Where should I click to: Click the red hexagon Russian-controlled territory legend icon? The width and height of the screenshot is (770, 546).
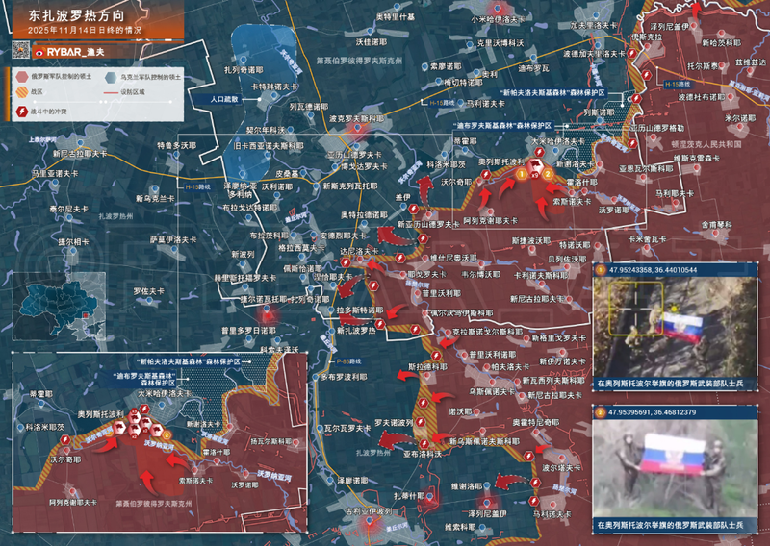tap(21, 75)
